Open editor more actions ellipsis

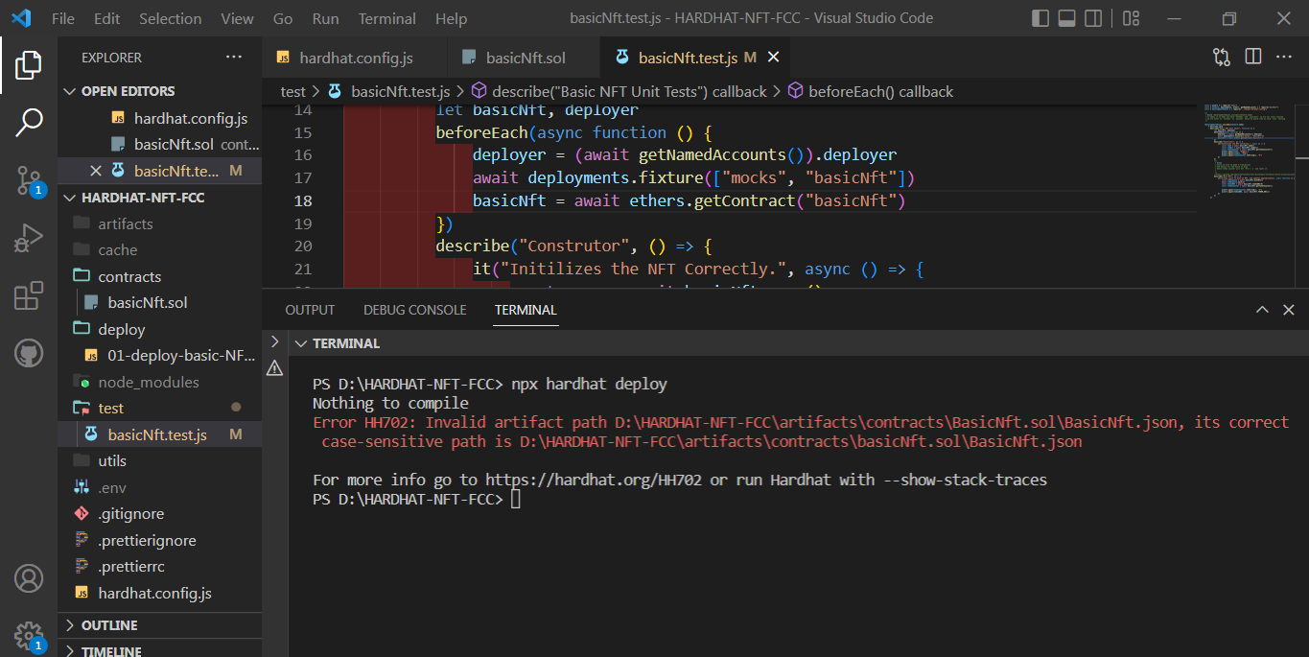pos(1283,58)
